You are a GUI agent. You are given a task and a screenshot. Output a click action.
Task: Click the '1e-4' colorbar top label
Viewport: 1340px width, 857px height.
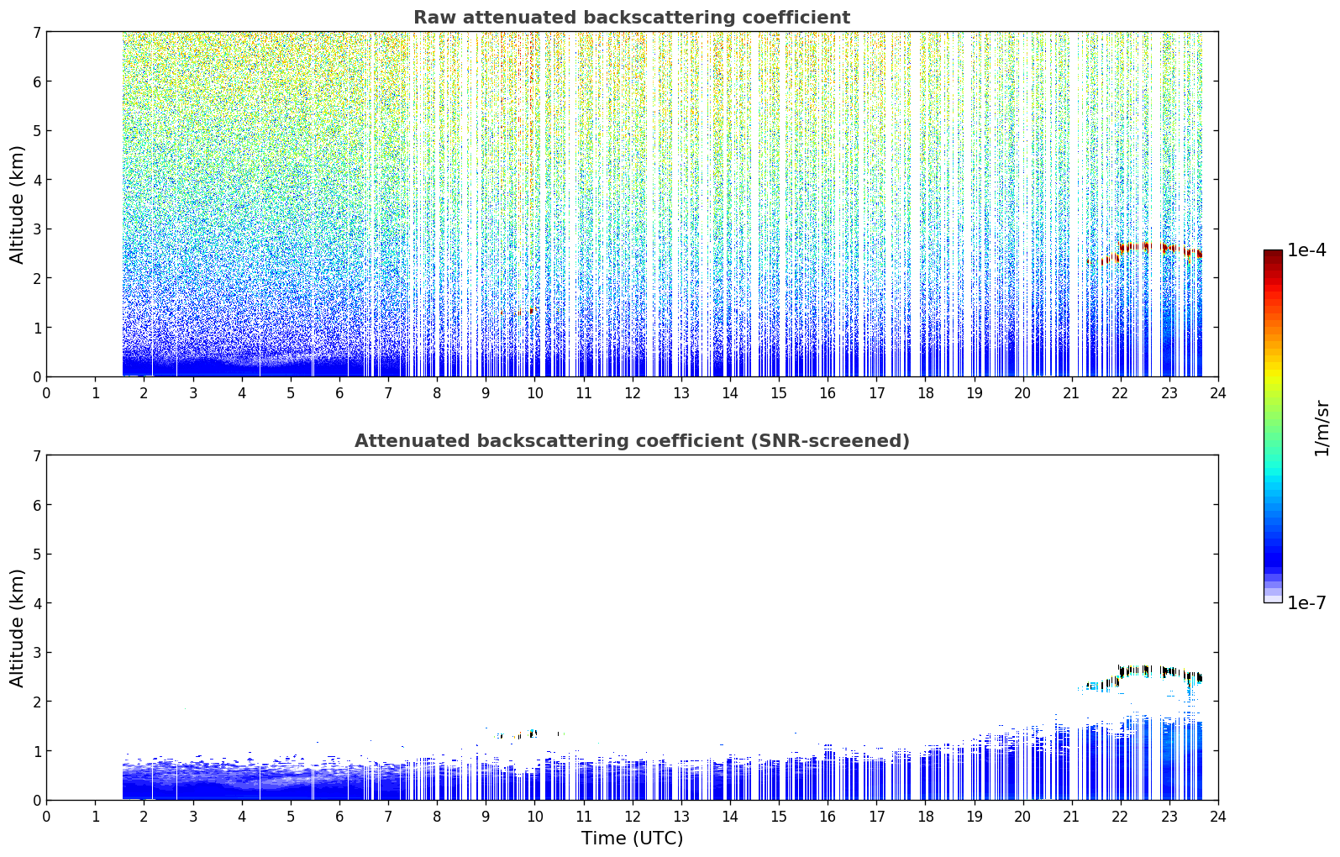tap(1306, 250)
